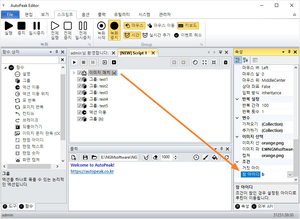Collapse the 조건 property section
This screenshot has height=219, width=300.
click(237, 162)
